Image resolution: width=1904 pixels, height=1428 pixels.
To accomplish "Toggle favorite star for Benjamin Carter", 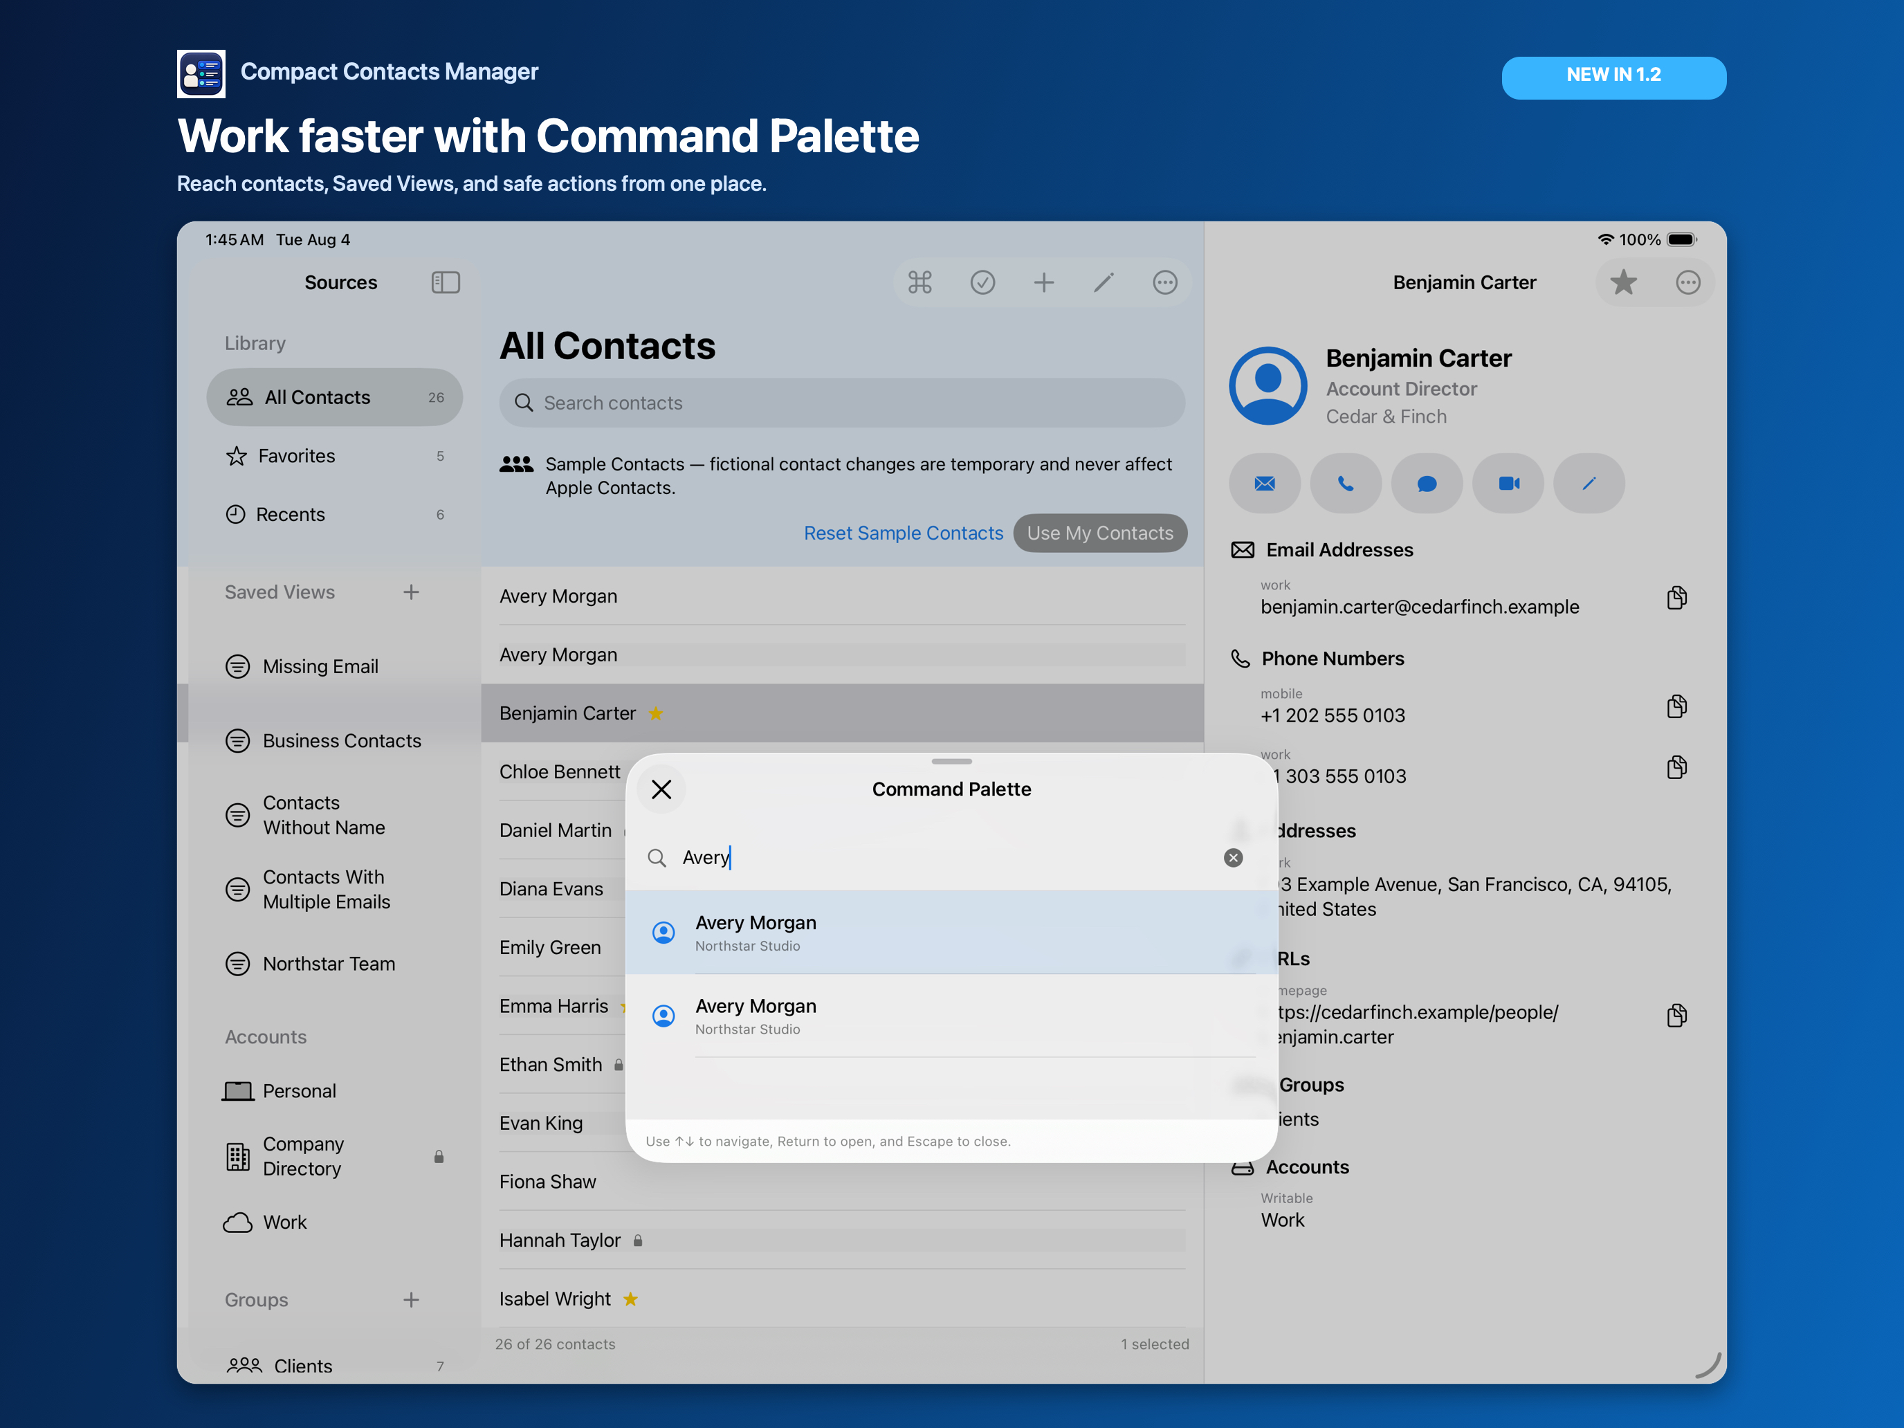I will point(1623,282).
